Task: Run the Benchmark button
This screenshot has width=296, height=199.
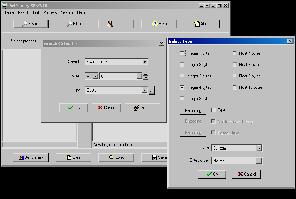Action: pos(31,157)
